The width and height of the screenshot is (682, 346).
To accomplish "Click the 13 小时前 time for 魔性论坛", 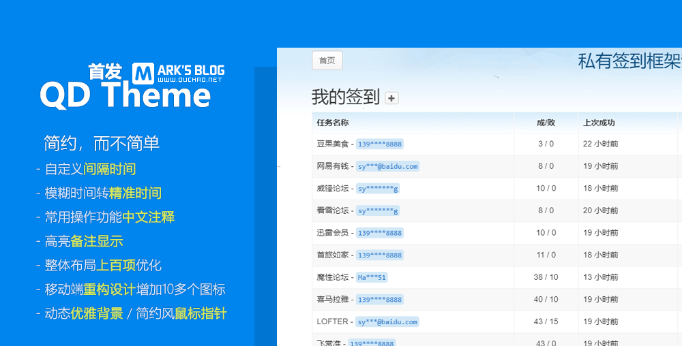I will coord(601,277).
